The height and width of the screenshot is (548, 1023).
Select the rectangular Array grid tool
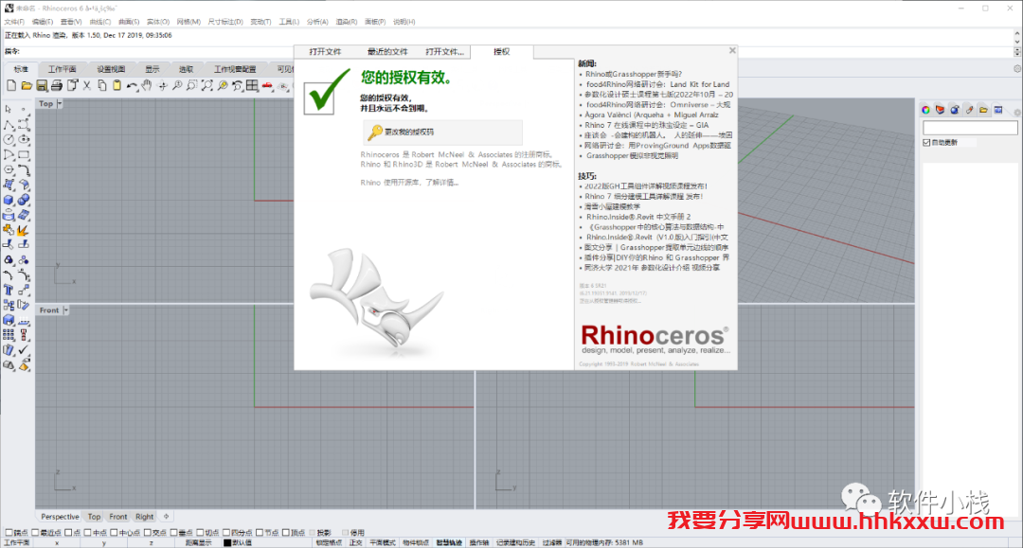9,335
